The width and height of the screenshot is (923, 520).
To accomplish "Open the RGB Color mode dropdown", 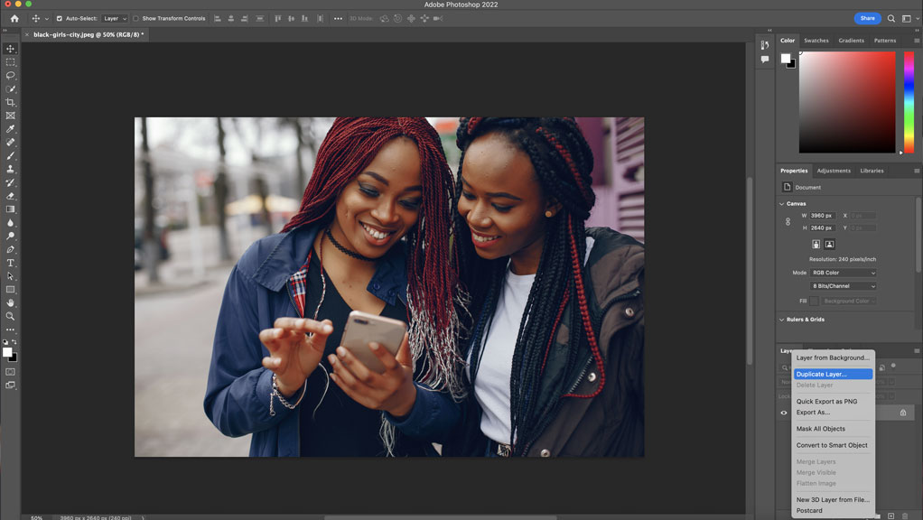I will pyautogui.click(x=844, y=272).
